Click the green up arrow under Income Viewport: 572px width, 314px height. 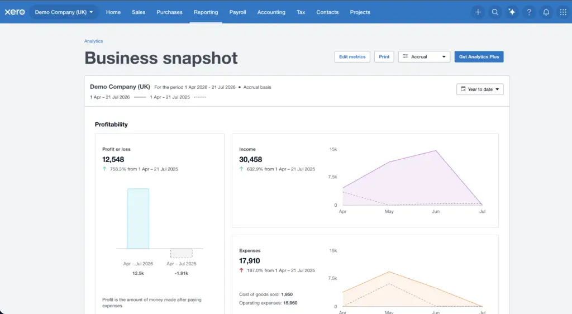tap(241, 169)
